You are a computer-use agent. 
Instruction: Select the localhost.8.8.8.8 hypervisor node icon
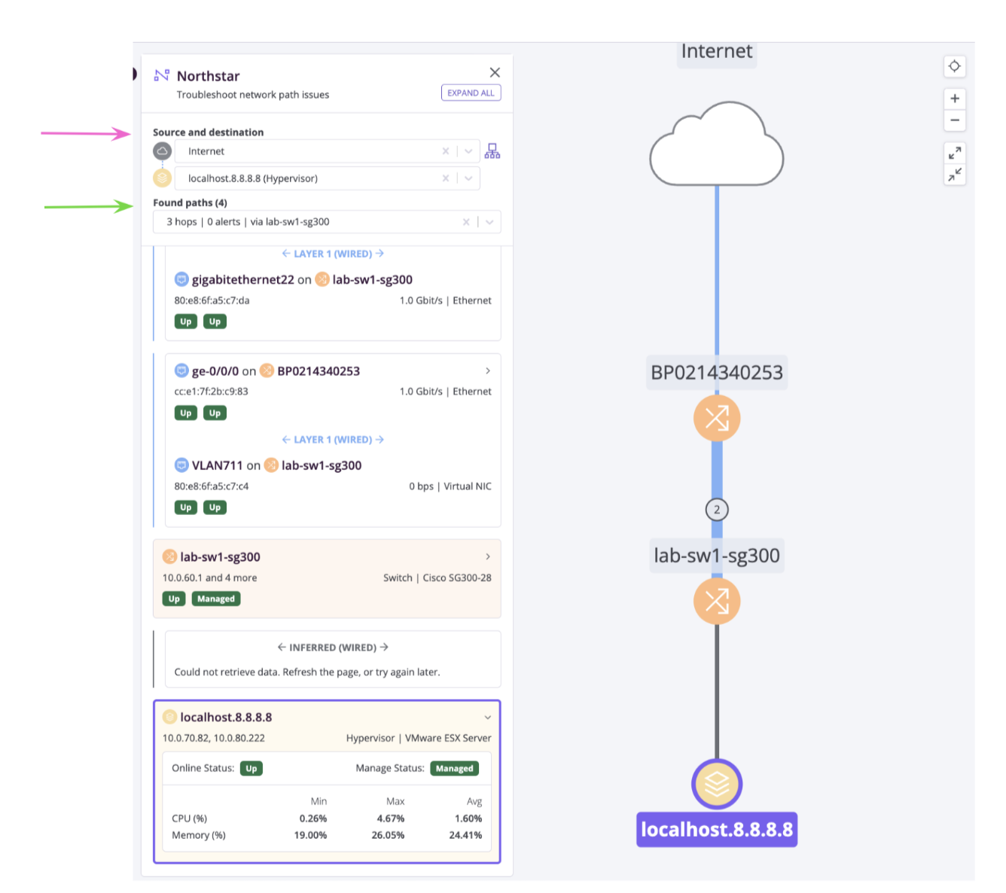[x=716, y=784]
